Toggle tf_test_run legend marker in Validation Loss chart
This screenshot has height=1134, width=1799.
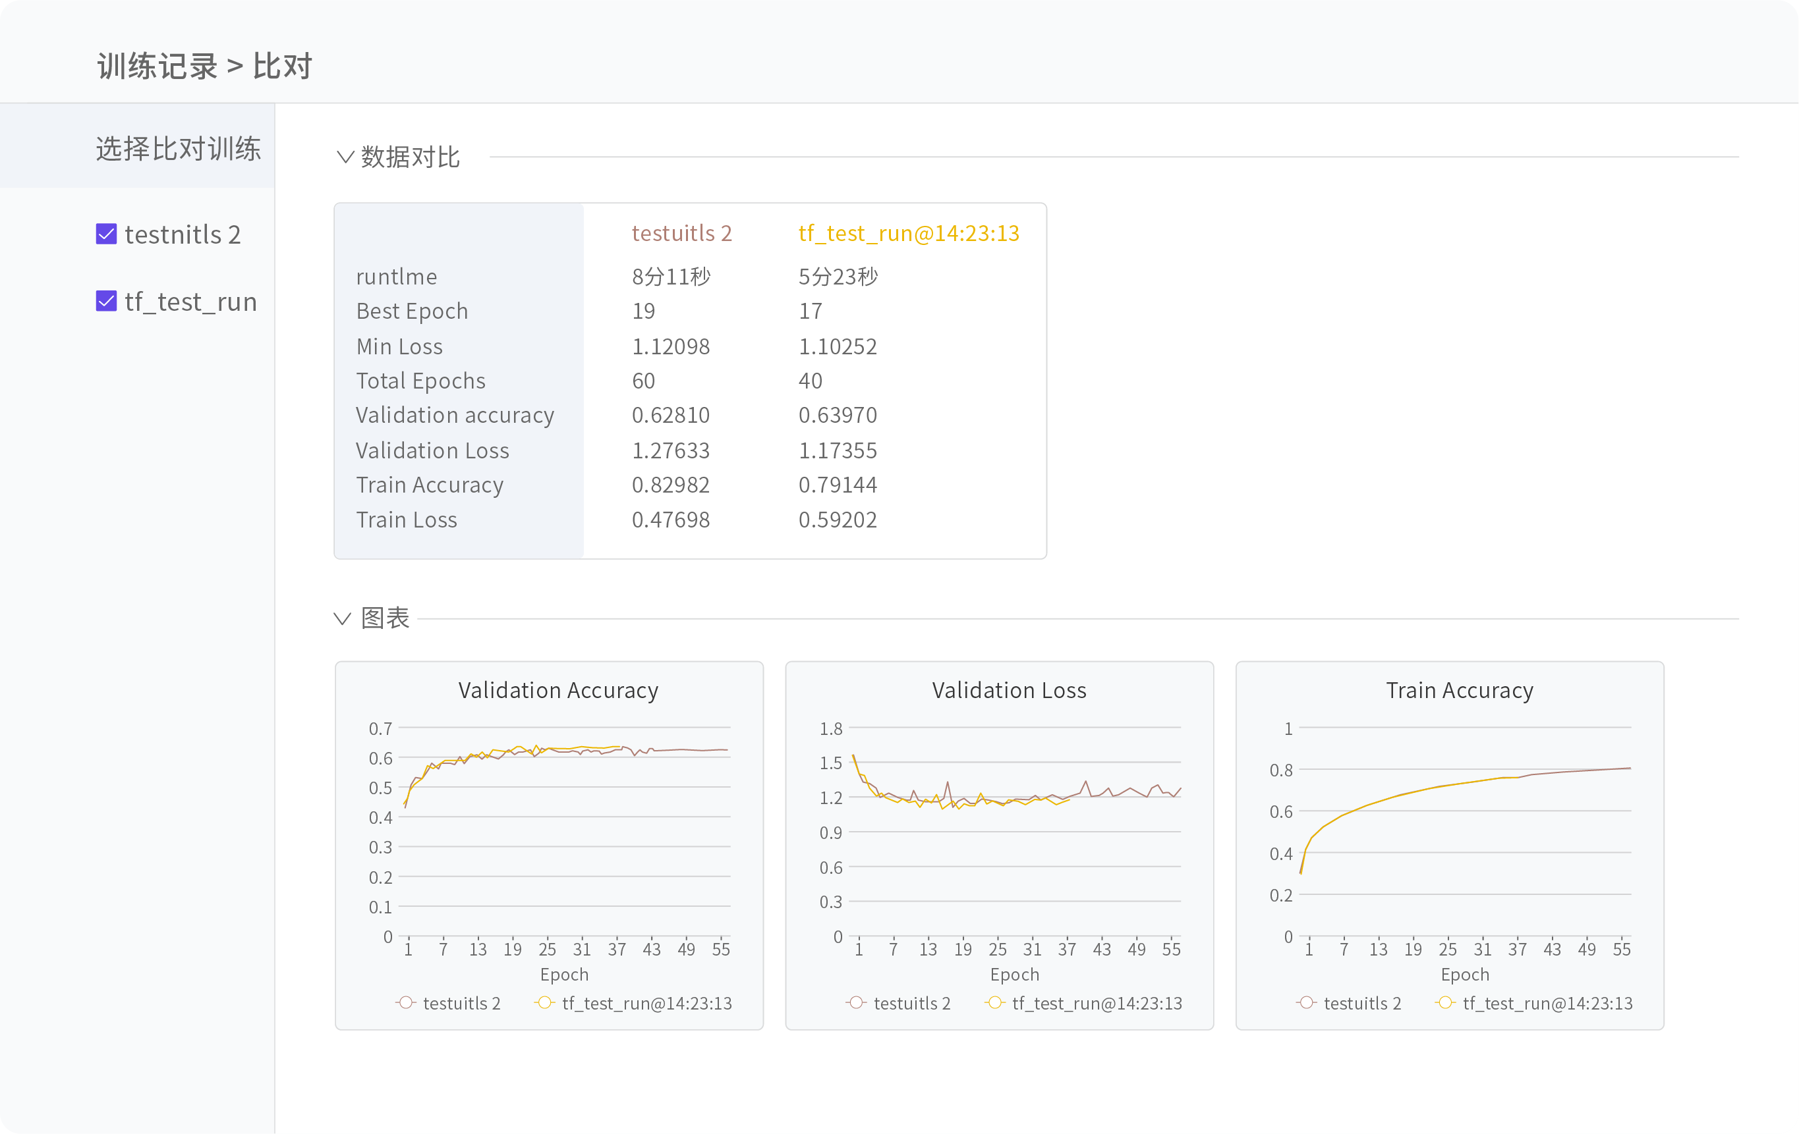(994, 1002)
